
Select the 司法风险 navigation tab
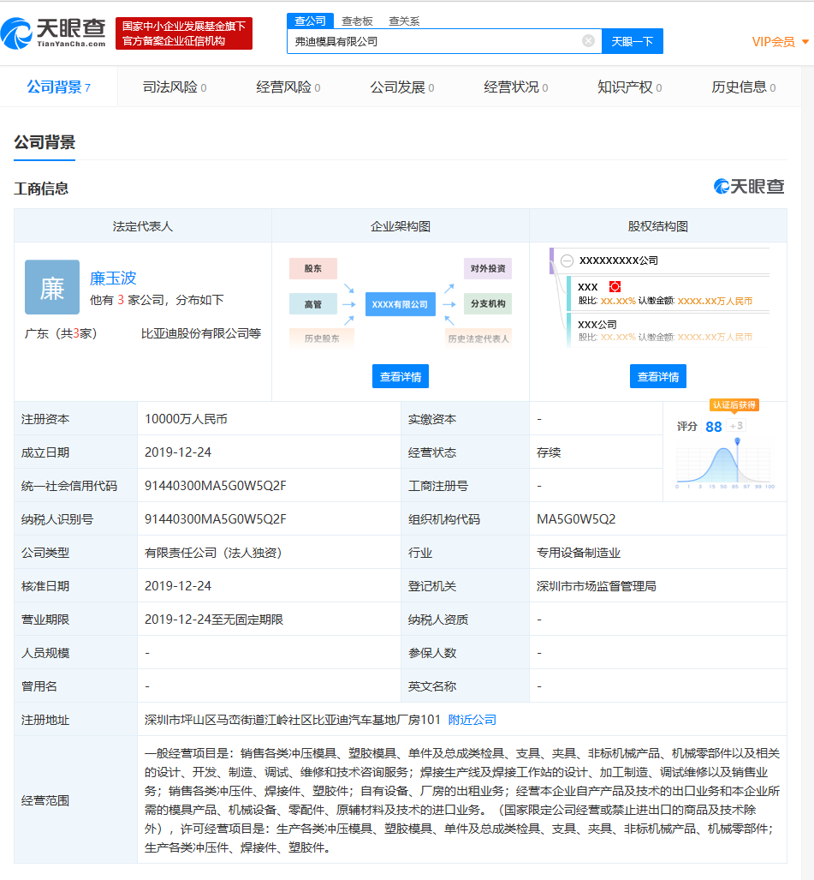coord(175,87)
